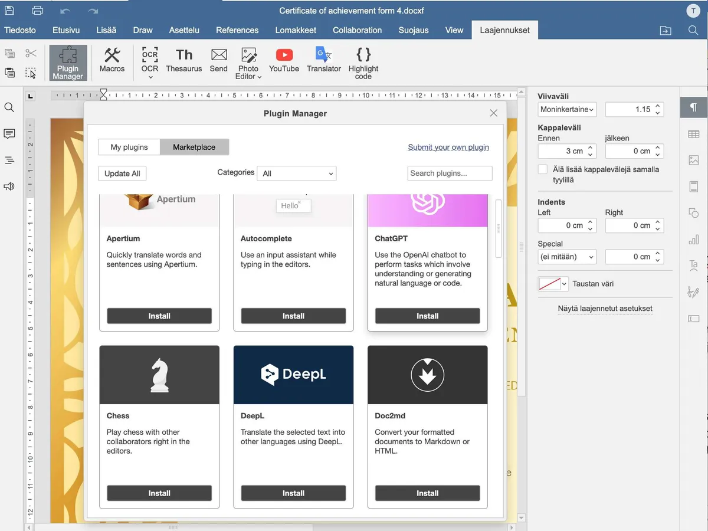
Task: Open the Highlight code plugin
Action: [x=363, y=63]
